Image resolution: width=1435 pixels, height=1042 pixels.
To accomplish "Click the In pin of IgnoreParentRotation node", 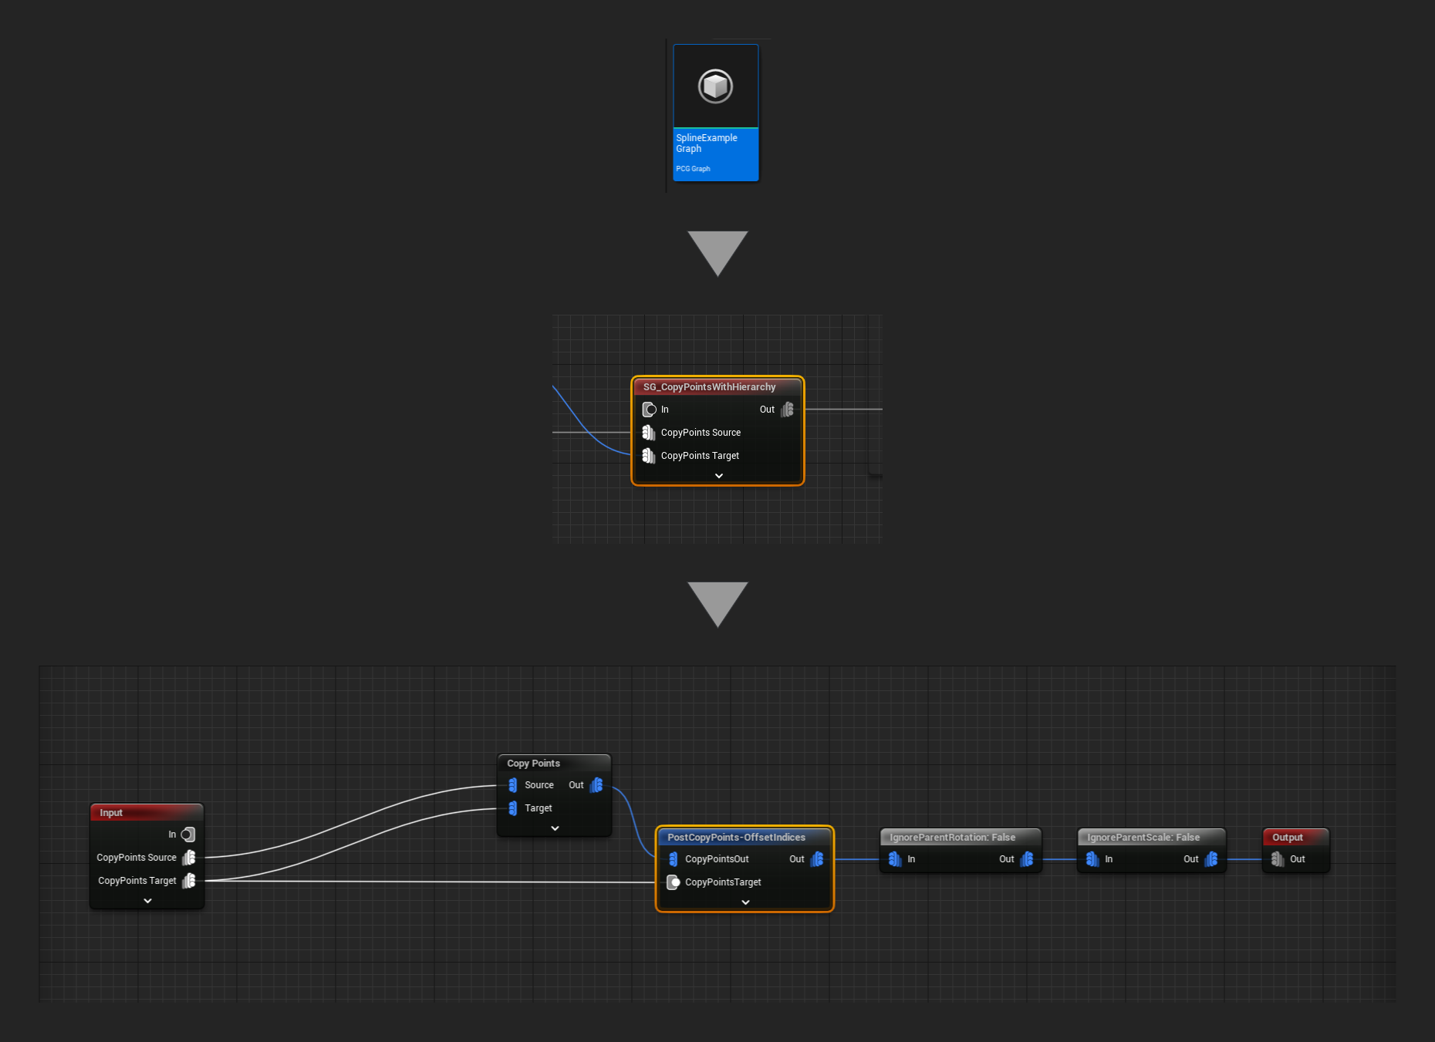I will (895, 859).
